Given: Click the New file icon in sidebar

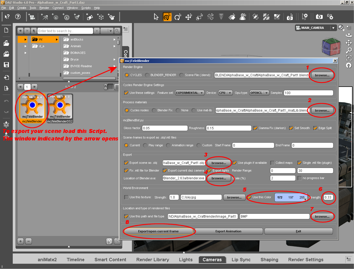Looking at the screenshot, I should coord(6,30).
